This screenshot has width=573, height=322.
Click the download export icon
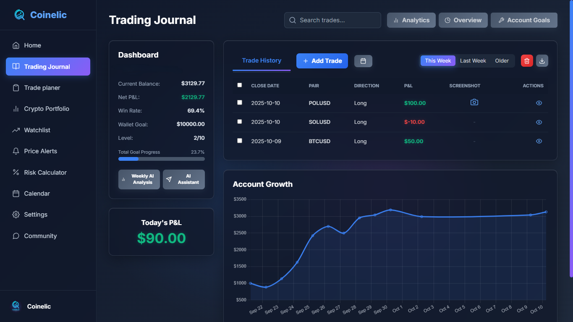542,60
